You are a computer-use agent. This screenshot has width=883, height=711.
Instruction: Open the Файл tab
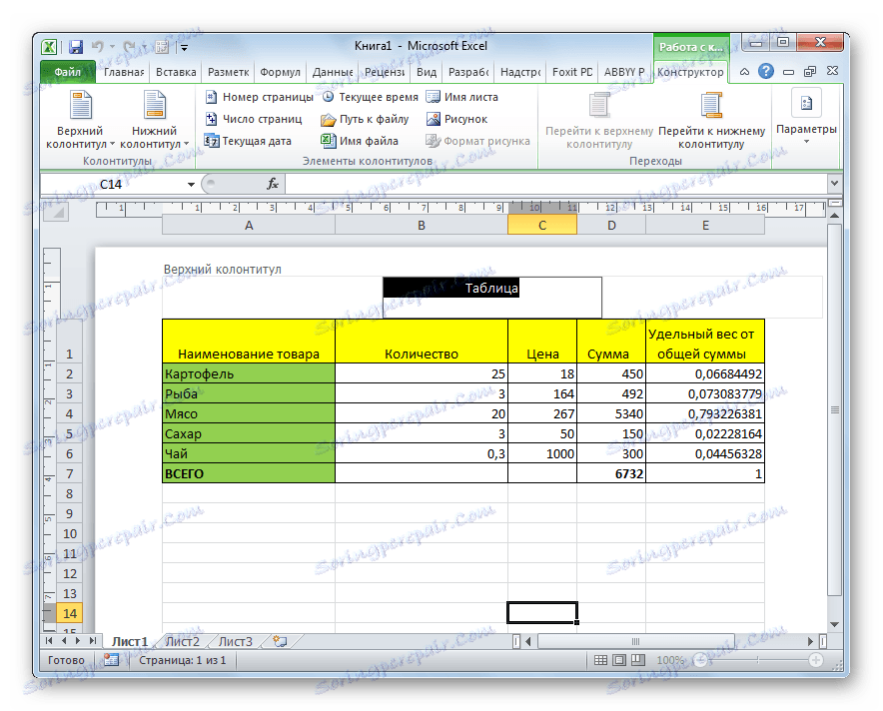click(68, 72)
